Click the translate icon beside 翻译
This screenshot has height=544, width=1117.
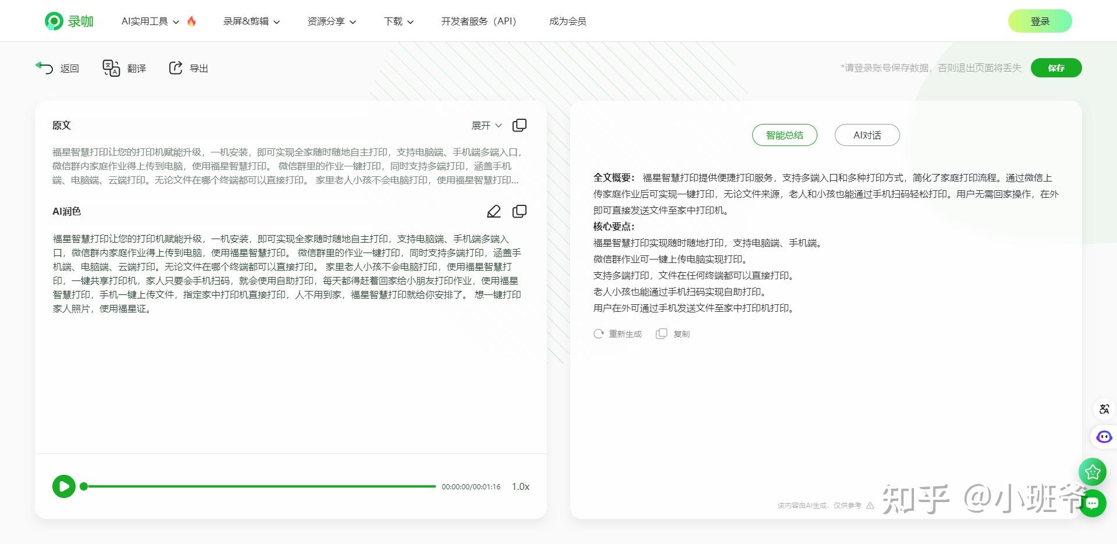111,68
